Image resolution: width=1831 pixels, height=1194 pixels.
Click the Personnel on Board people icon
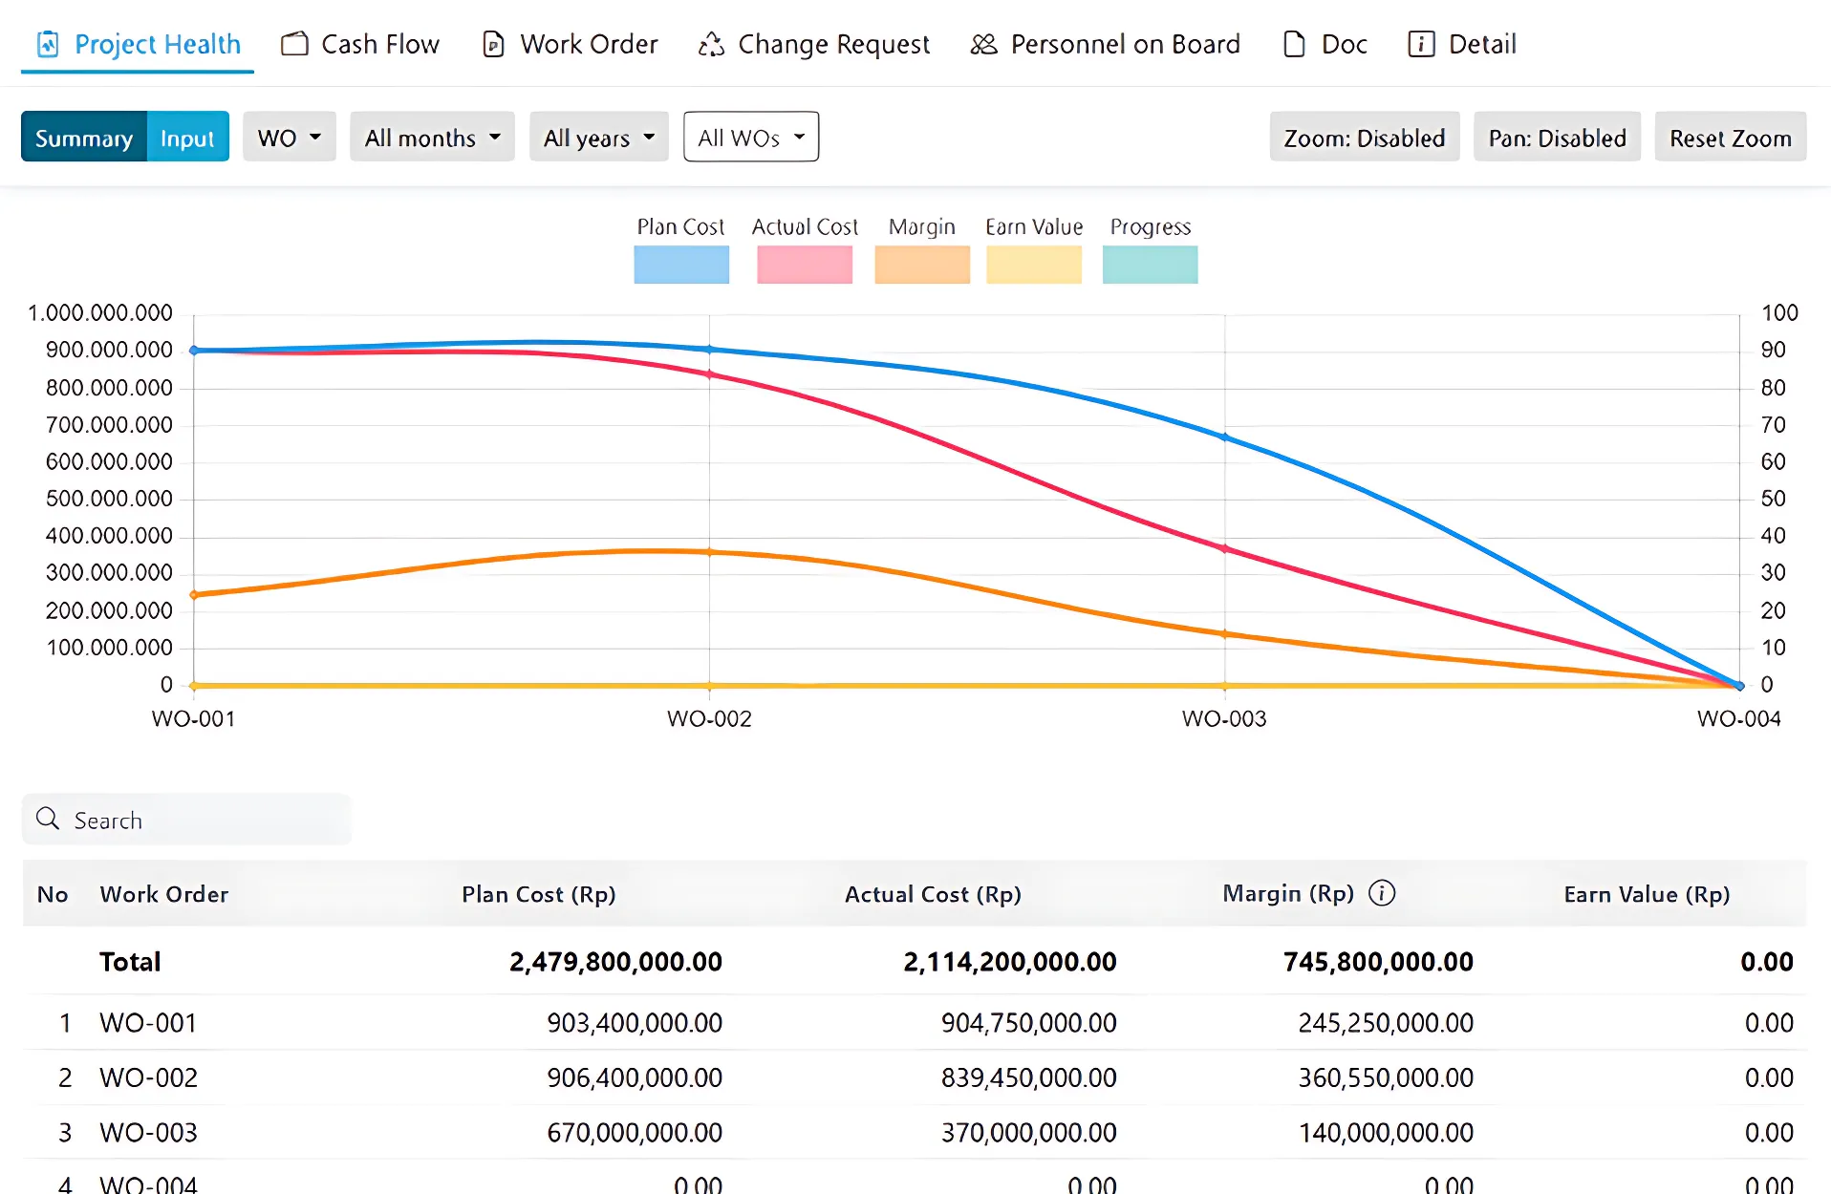pos(983,44)
